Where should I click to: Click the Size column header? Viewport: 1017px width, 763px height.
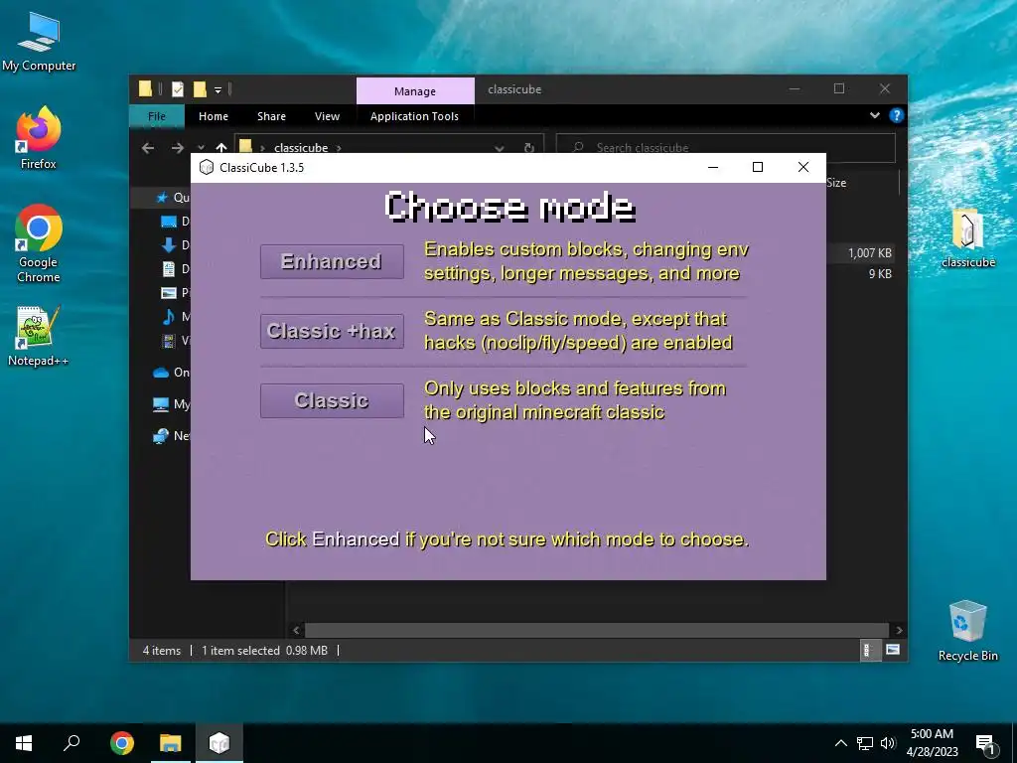pos(836,183)
